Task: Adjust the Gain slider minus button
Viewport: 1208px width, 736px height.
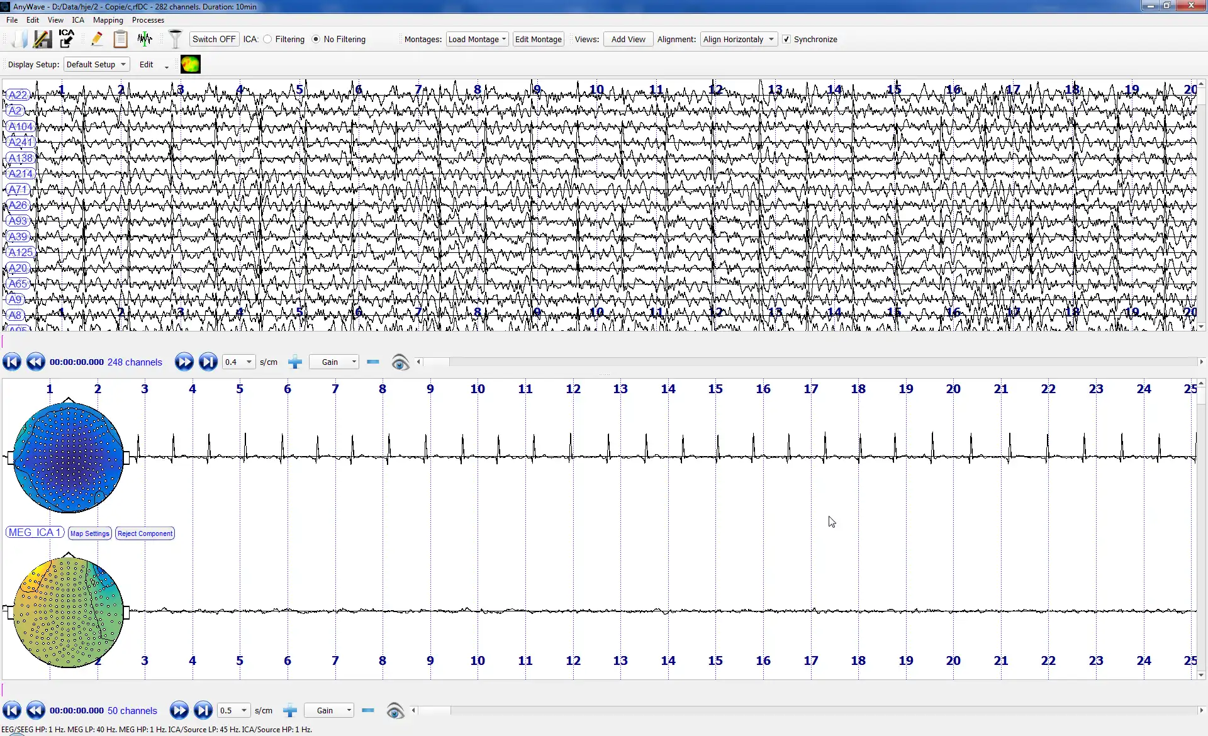Action: 372,362
